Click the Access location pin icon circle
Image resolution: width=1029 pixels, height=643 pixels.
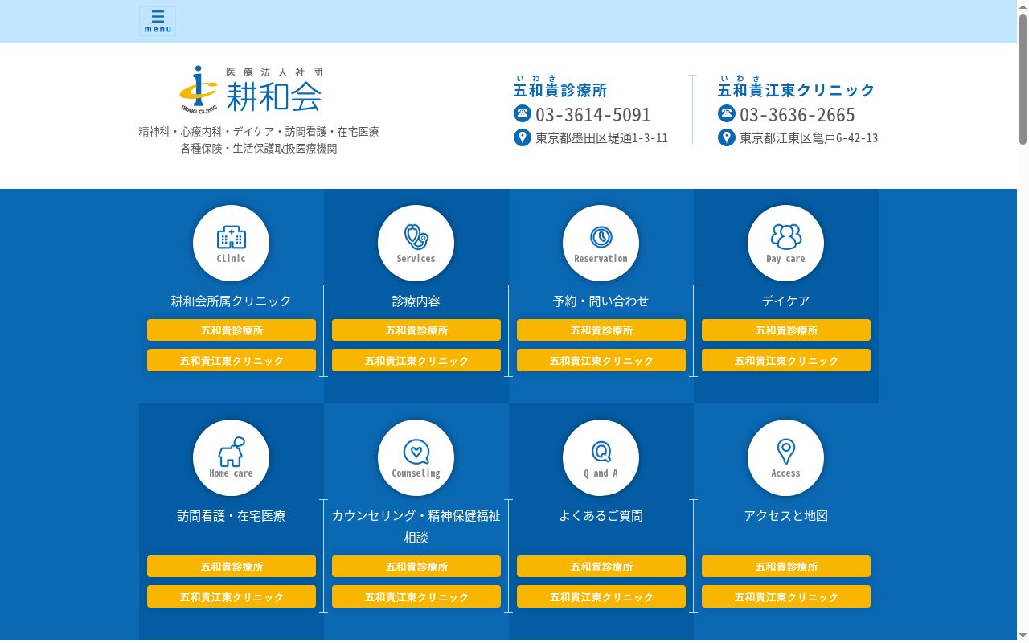pyautogui.click(x=786, y=457)
